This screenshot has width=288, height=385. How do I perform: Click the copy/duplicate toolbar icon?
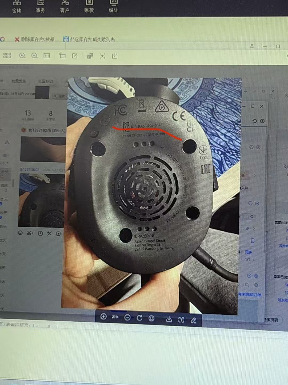pyautogui.click(x=90, y=56)
